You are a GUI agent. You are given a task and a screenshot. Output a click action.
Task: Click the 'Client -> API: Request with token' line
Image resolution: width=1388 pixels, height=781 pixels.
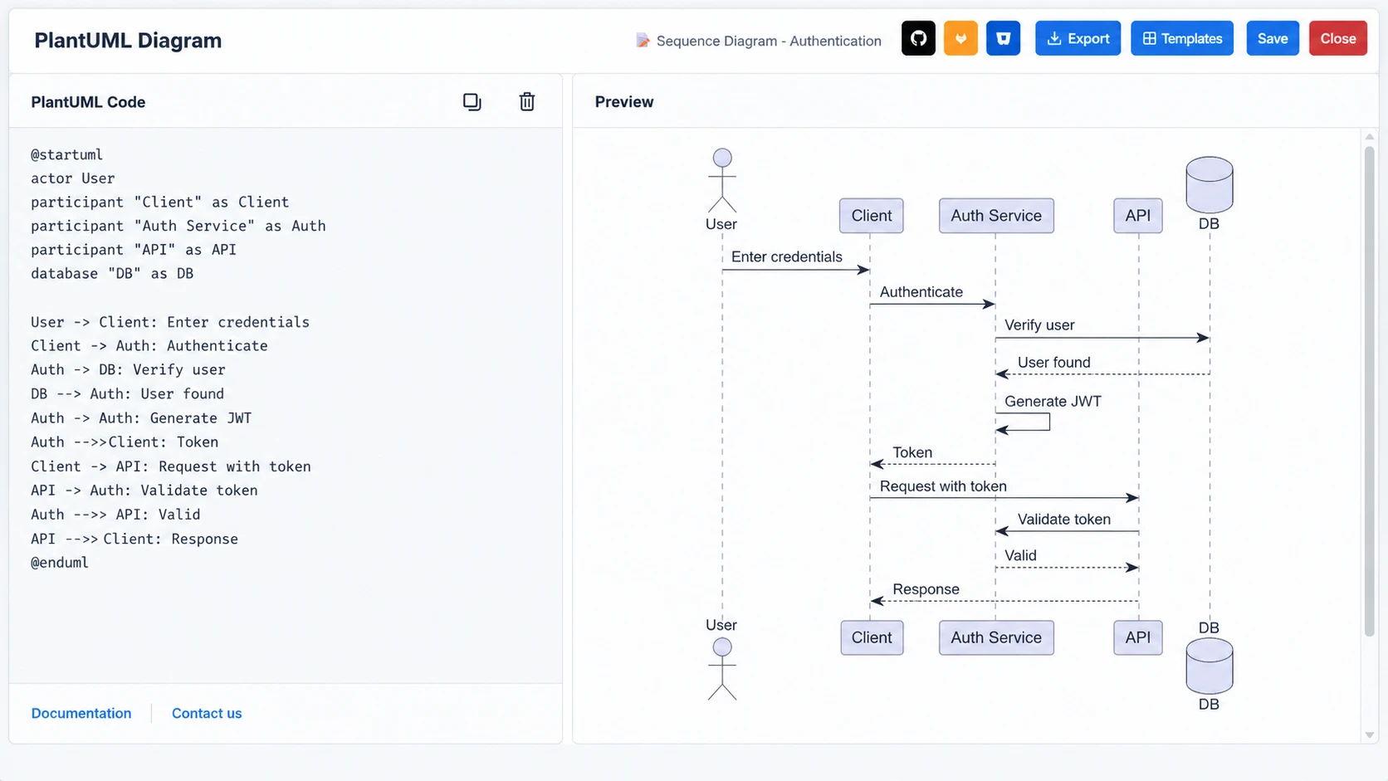[171, 466]
